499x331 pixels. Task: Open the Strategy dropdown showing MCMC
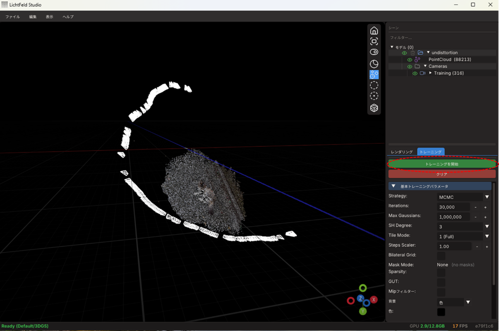463,197
